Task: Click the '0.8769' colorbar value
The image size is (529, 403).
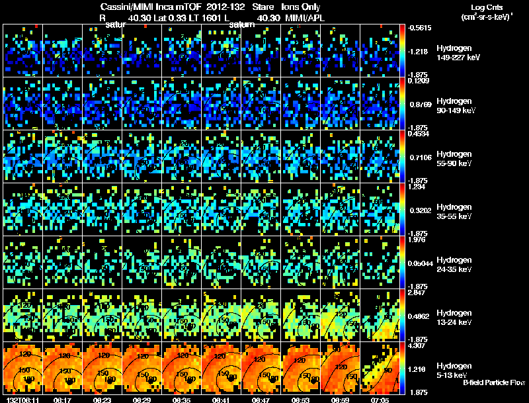Action: [421, 105]
